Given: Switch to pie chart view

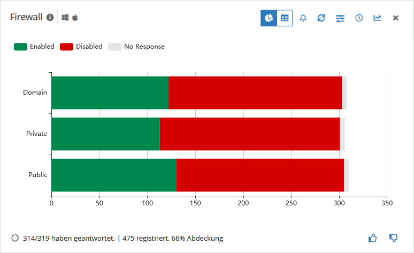Looking at the screenshot, I should [x=269, y=18].
